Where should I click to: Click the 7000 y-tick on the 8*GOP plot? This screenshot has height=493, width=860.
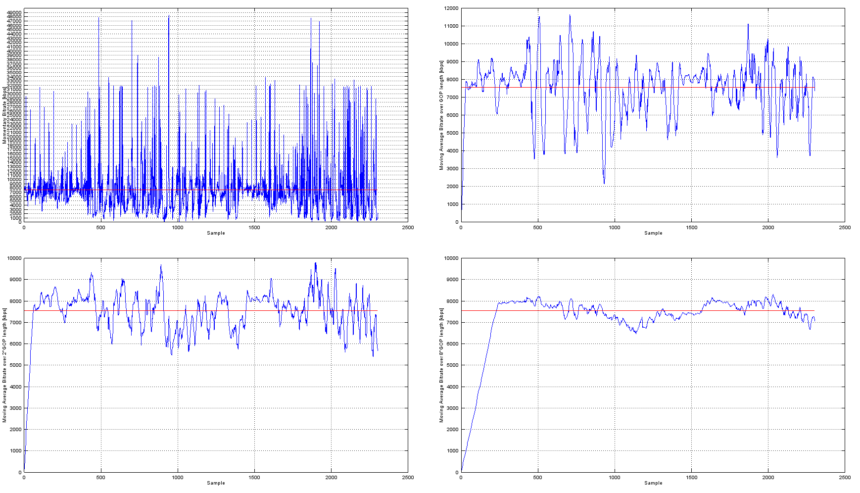(x=453, y=323)
